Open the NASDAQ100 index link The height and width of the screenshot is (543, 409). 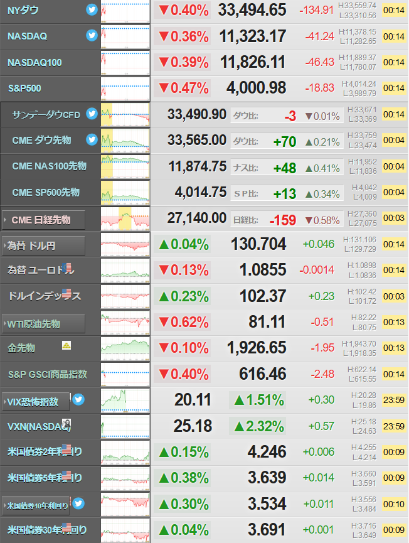tap(35, 62)
